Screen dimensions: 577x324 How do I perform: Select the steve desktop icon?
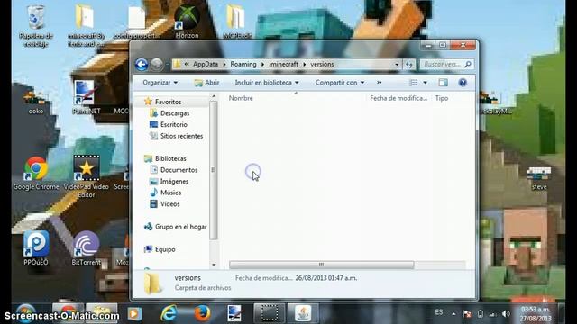click(x=539, y=178)
